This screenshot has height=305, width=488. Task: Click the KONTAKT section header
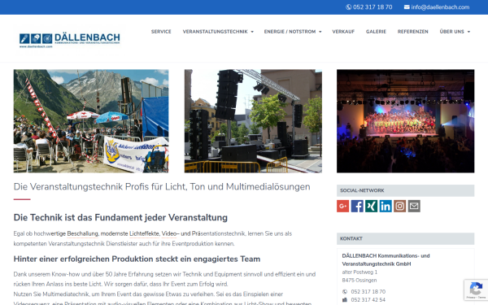[406, 238]
